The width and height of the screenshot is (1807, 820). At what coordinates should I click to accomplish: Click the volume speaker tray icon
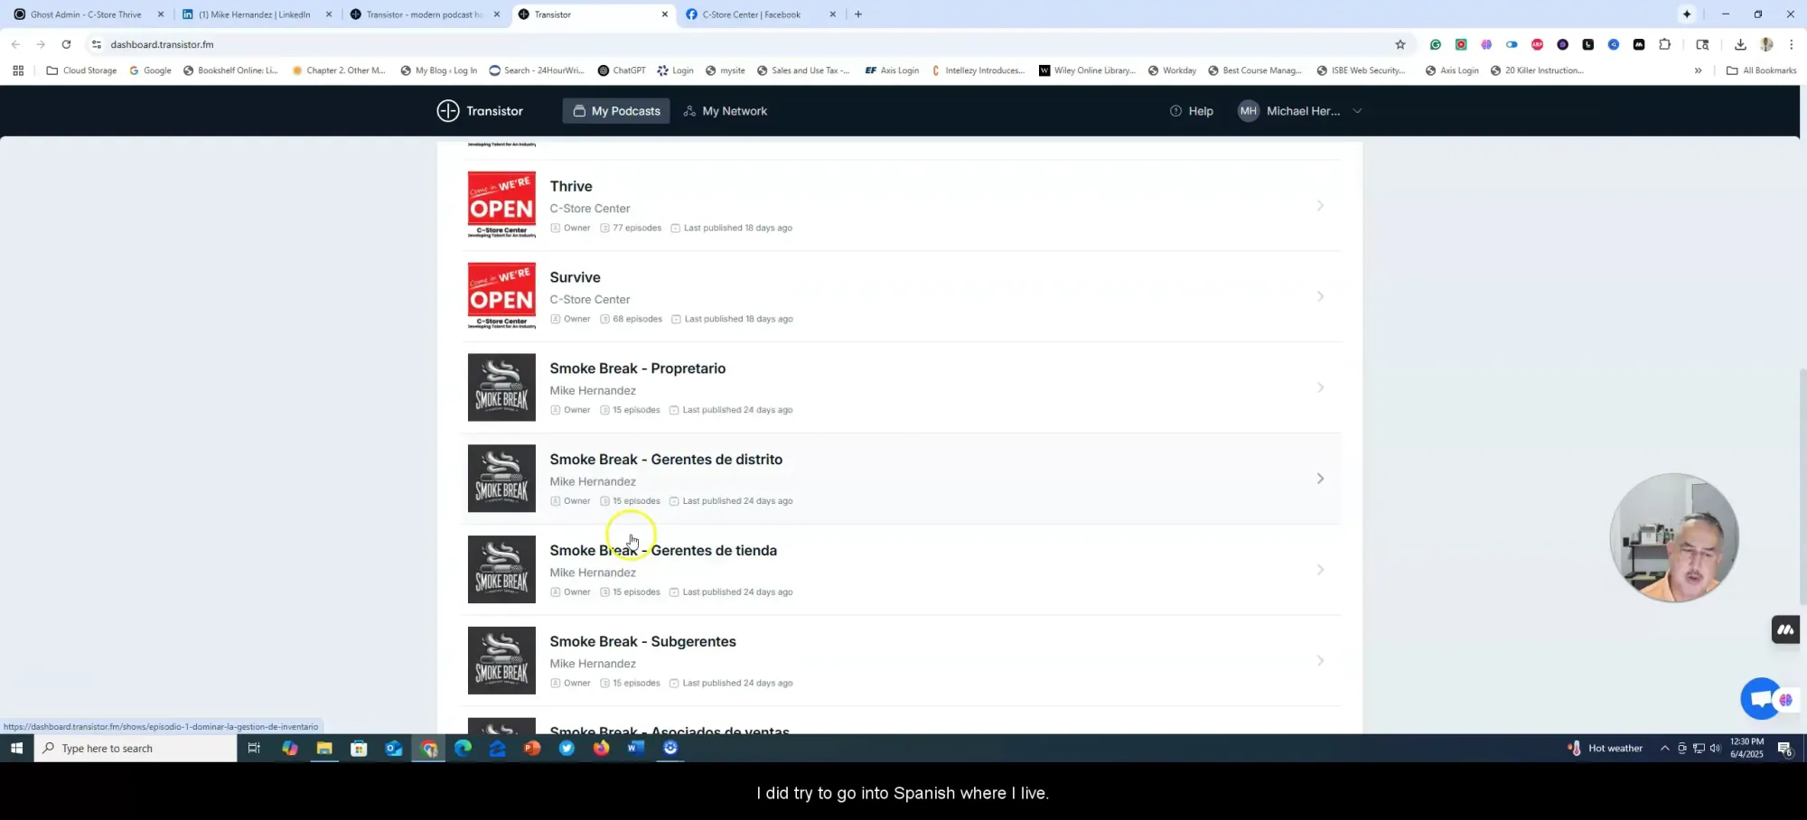tap(1715, 748)
